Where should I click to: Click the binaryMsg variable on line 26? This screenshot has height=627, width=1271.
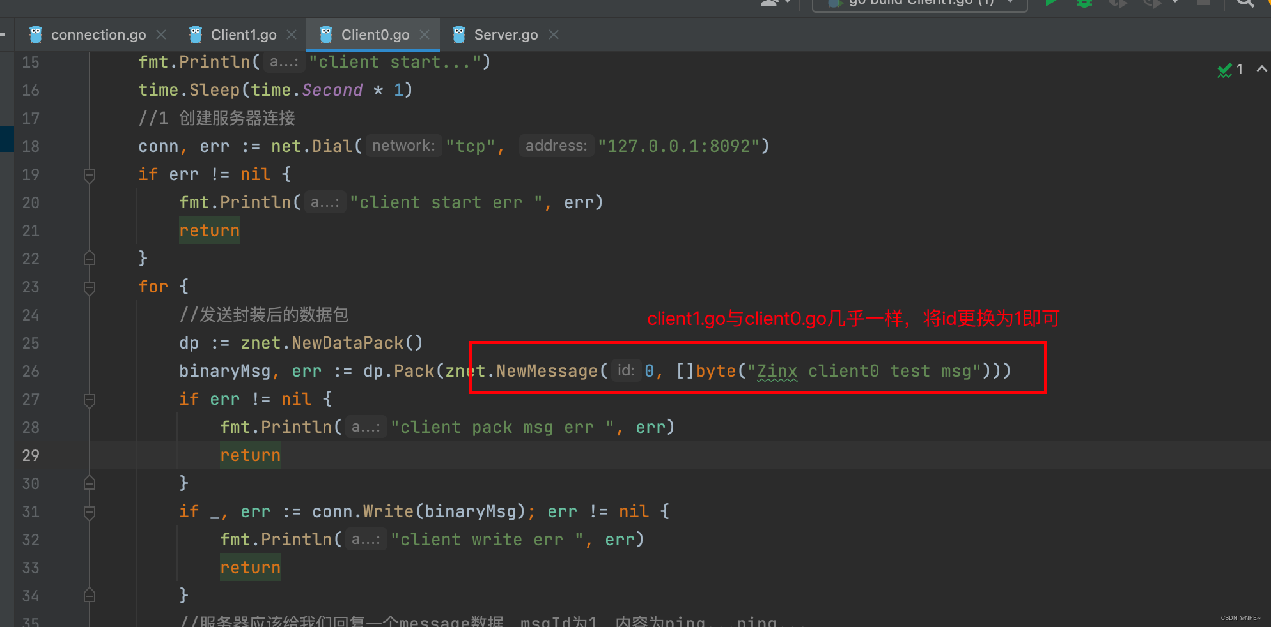[x=224, y=371]
